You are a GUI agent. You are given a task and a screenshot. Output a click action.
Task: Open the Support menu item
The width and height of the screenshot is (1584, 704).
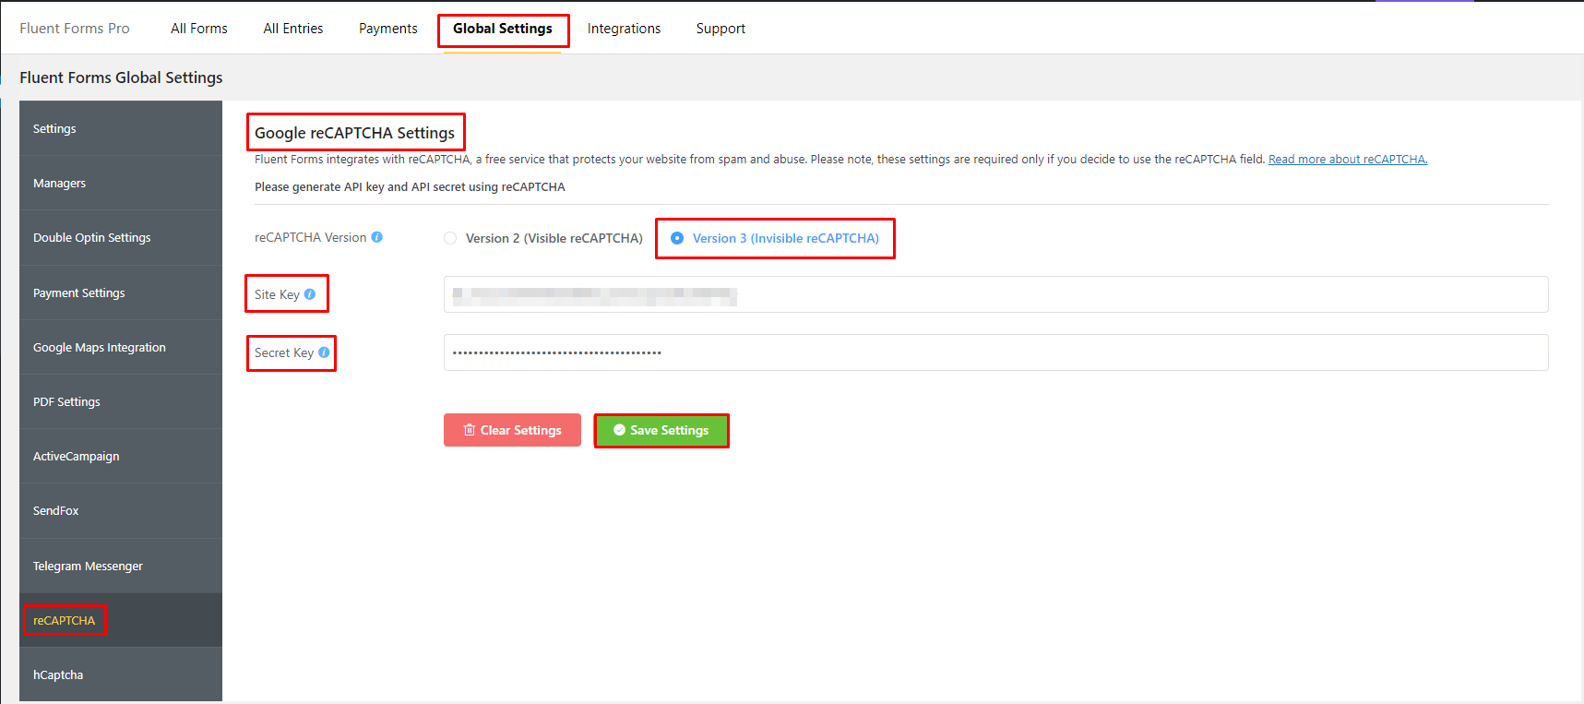(721, 29)
